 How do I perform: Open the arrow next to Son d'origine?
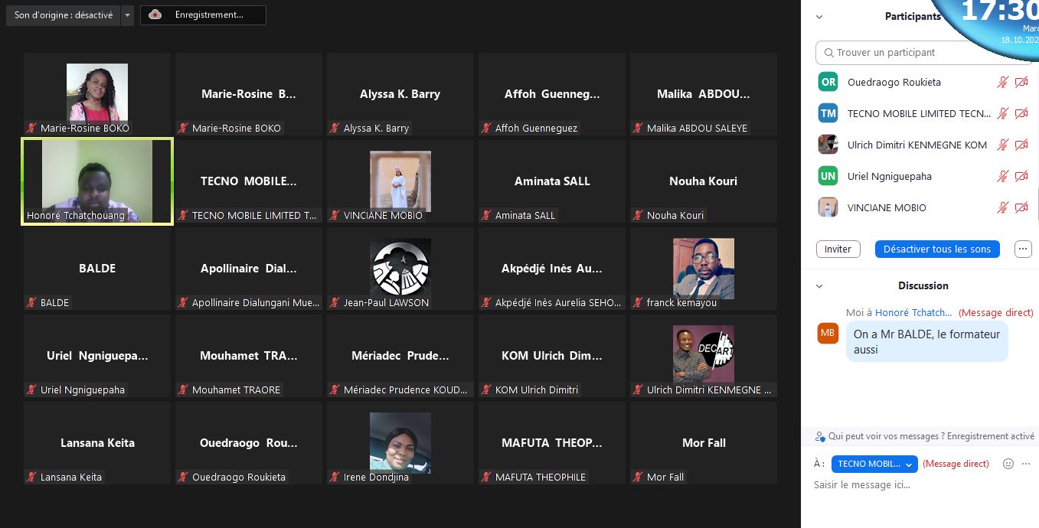(x=127, y=15)
